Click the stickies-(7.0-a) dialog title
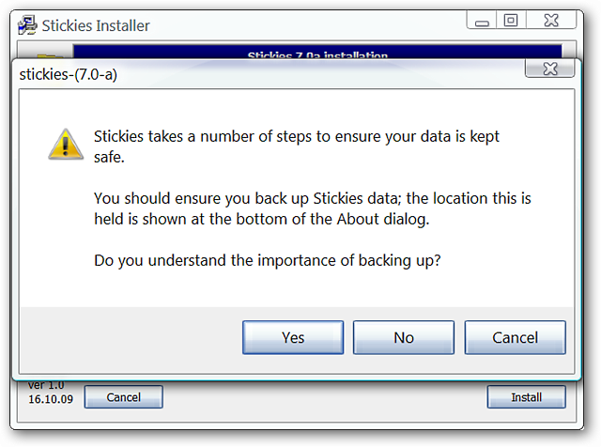Image resolution: width=601 pixels, height=447 pixels. tap(69, 74)
